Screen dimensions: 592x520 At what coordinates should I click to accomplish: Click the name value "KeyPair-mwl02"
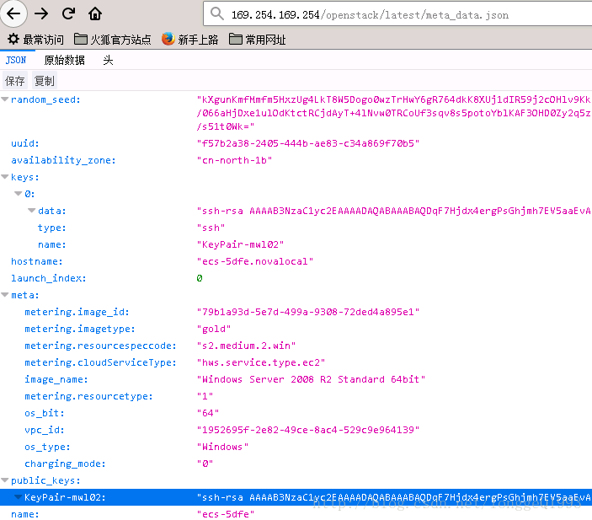tap(240, 244)
